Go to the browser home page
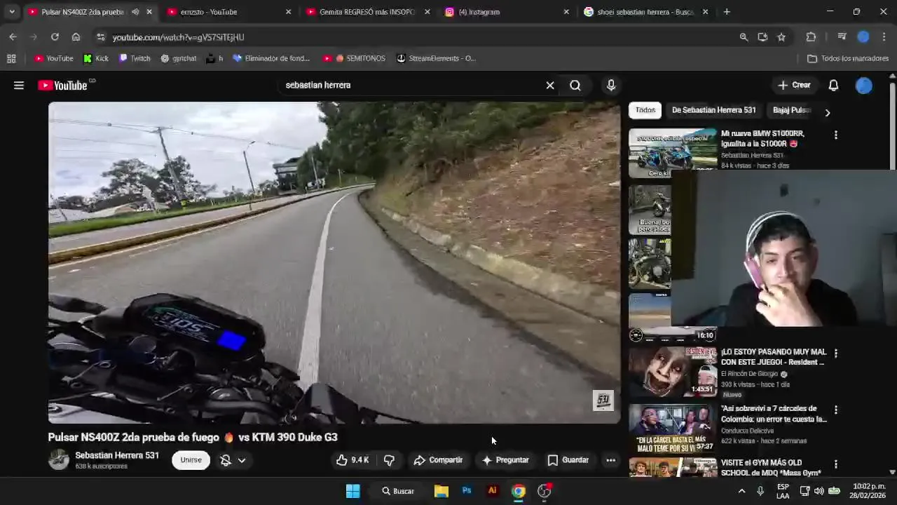The height and width of the screenshot is (505, 897). click(x=76, y=37)
